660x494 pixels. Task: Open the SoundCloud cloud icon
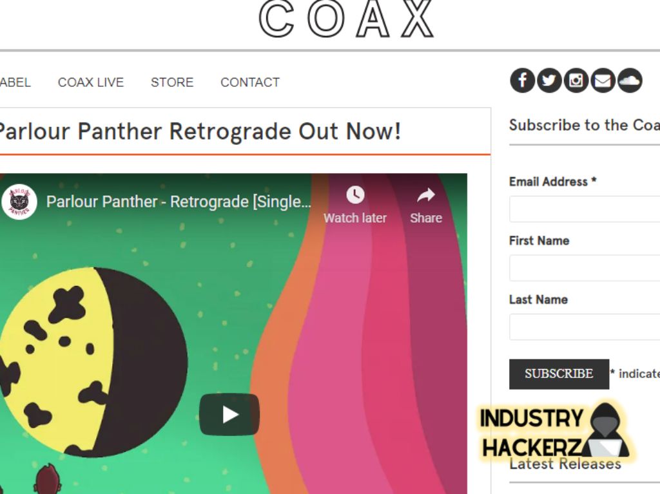pos(630,81)
